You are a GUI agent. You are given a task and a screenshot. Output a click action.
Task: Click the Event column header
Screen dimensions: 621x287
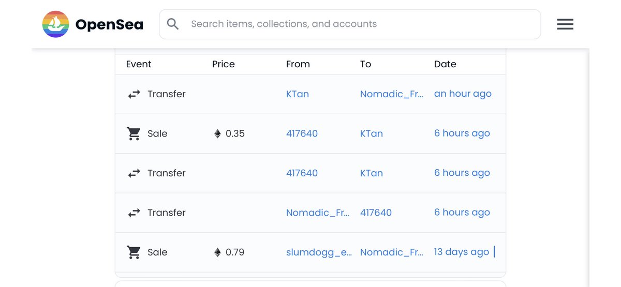pyautogui.click(x=139, y=64)
